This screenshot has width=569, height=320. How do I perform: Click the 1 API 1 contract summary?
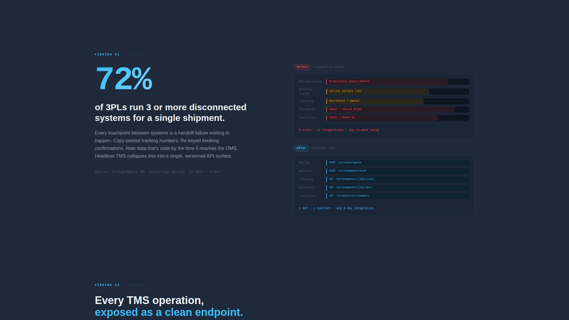[336, 208]
